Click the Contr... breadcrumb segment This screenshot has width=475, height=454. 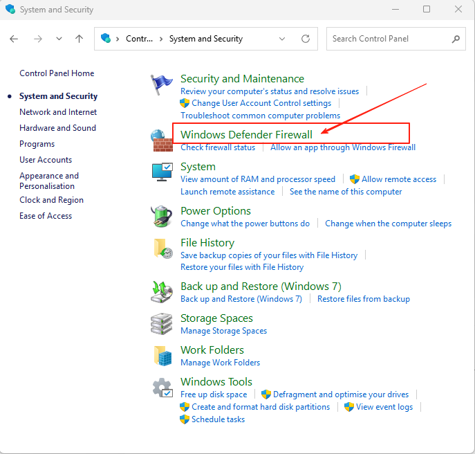(140, 39)
